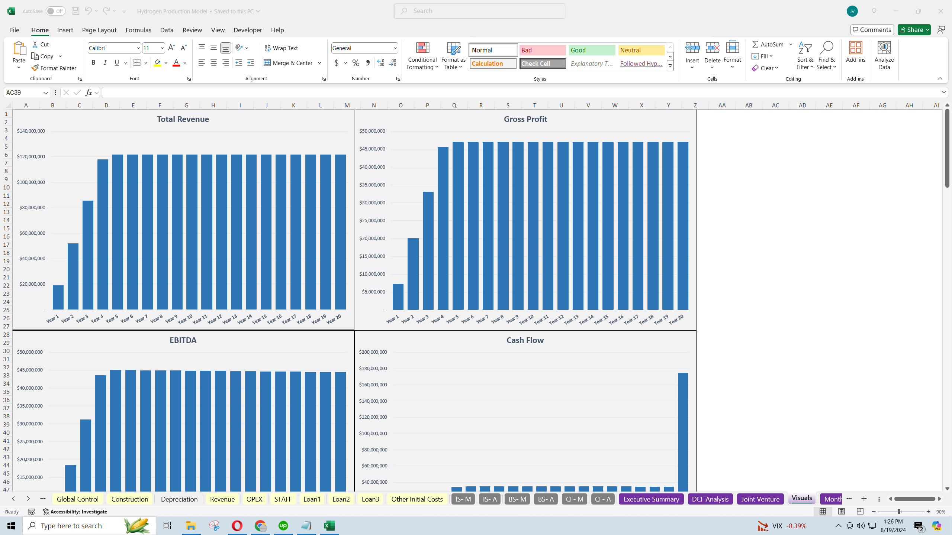Viewport: 952px width, 535px height.
Task: Switch to Page Layout view icon
Action: [842, 512]
